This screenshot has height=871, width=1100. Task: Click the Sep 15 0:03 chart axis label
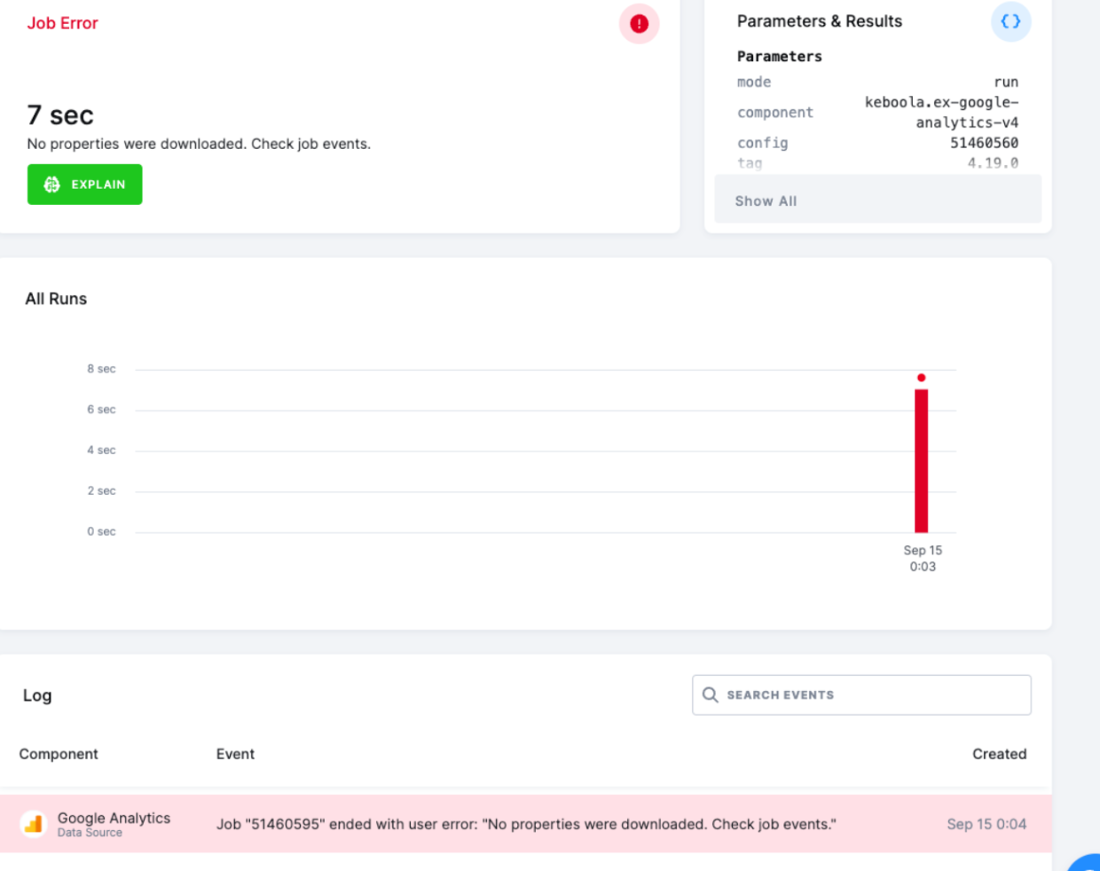pos(923,558)
